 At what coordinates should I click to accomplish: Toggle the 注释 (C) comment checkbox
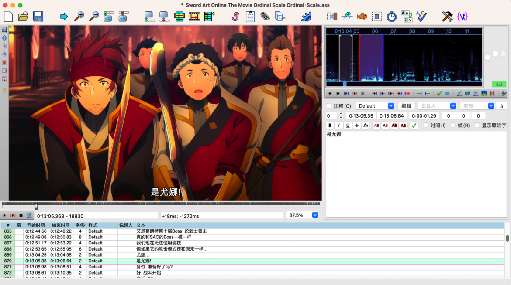(x=329, y=106)
